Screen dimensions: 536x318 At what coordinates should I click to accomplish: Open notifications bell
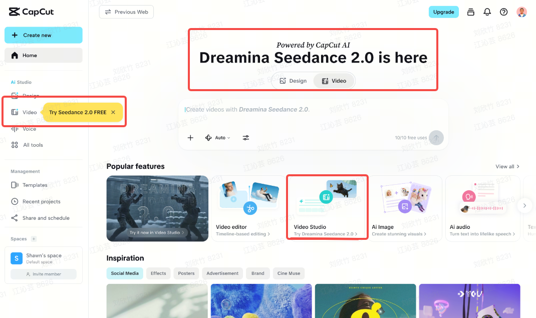tap(487, 12)
